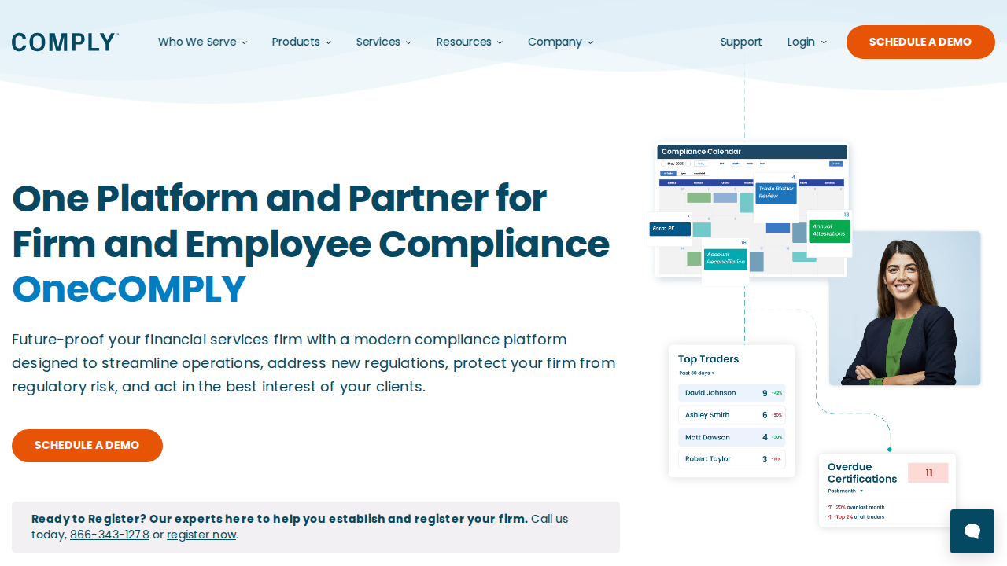Click the Overdue Certifications heading
This screenshot has height=566, width=1007.
click(862, 472)
